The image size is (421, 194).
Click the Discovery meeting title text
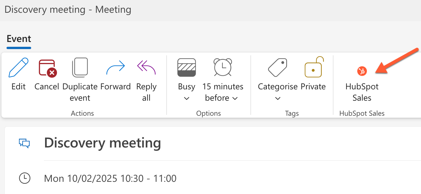[103, 143]
